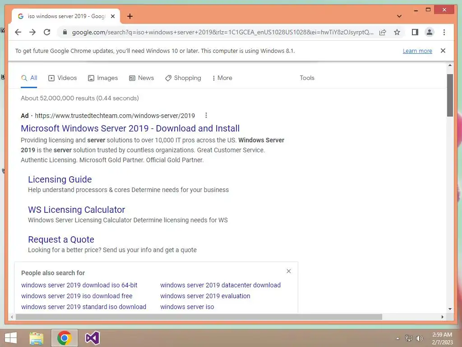Open the WS Licensing Calculator link
The image size is (462, 347).
(x=76, y=210)
